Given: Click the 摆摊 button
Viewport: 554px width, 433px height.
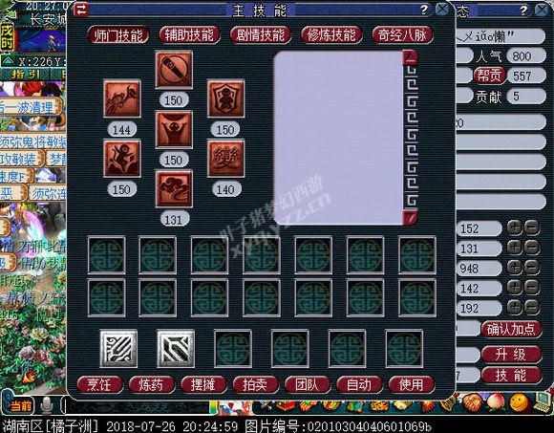Looking at the screenshot, I should 203,384.
